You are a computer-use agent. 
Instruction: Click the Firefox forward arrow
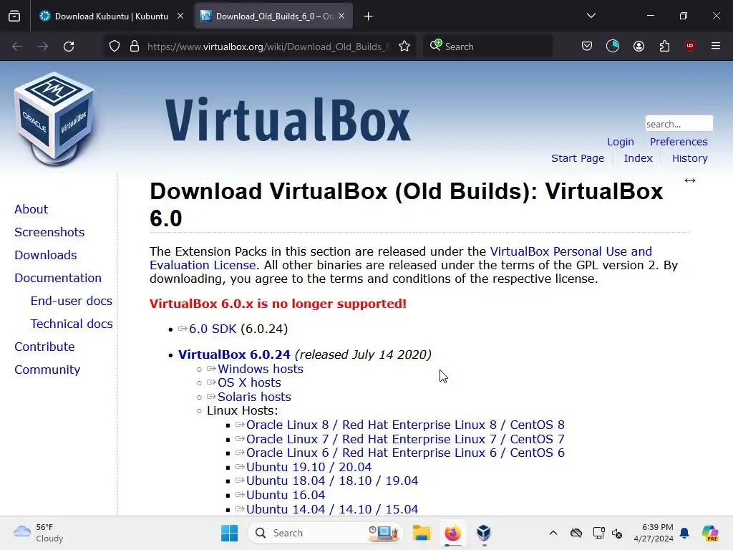click(42, 47)
